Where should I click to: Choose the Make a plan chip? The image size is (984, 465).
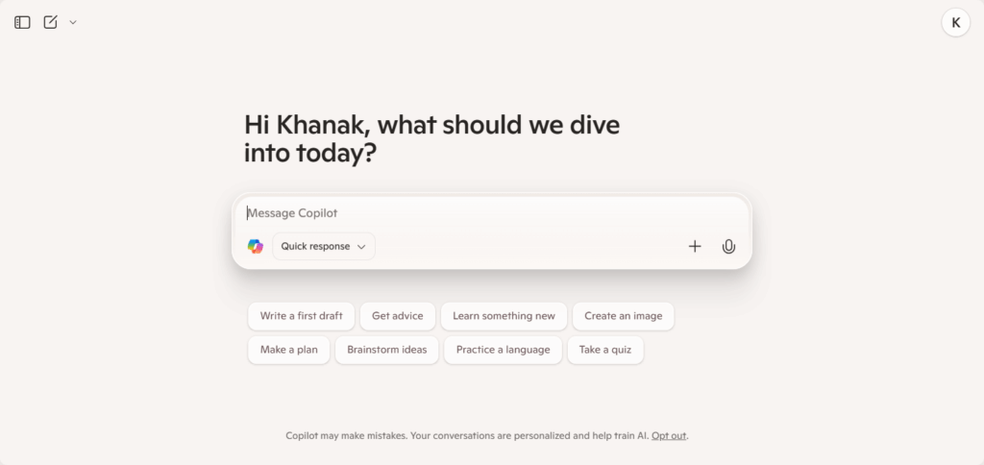pyautogui.click(x=288, y=350)
